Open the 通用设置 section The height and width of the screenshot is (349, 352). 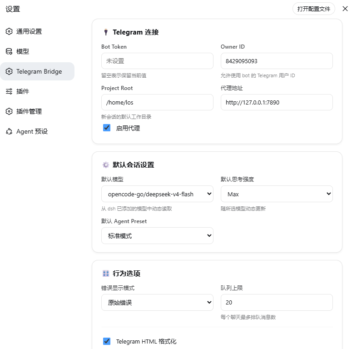tap(37, 31)
